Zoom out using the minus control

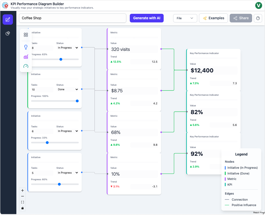(22, 196)
